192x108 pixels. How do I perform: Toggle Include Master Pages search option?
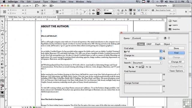click(140, 67)
